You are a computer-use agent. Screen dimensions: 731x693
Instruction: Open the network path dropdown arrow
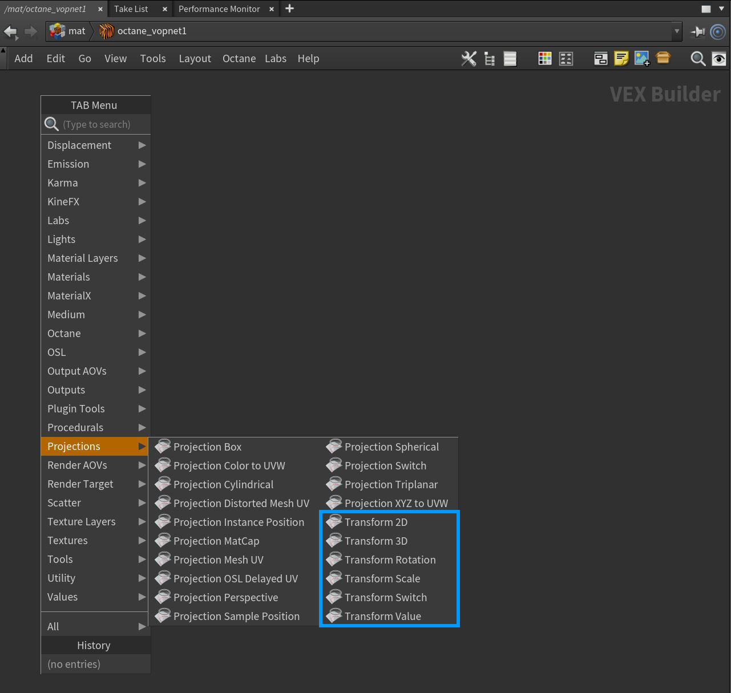[x=677, y=31]
